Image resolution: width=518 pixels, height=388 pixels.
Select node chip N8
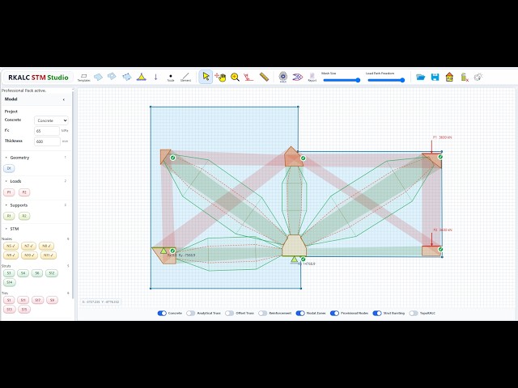46,246
